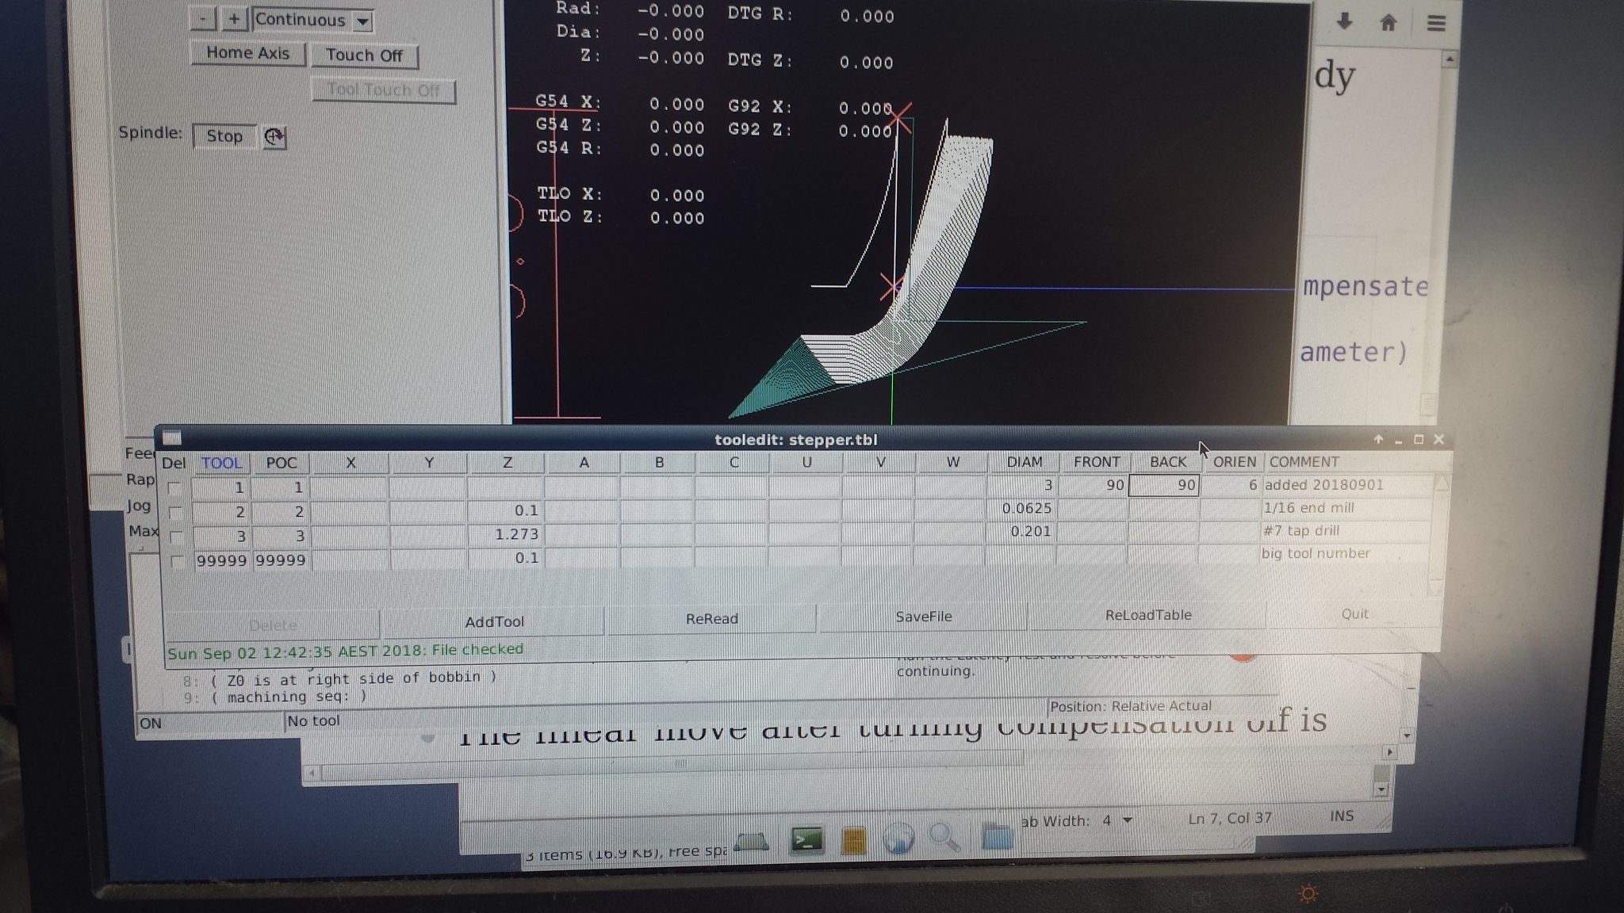Open the Continuous jog increment dropdown
The width and height of the screenshot is (1624, 913).
click(x=362, y=21)
